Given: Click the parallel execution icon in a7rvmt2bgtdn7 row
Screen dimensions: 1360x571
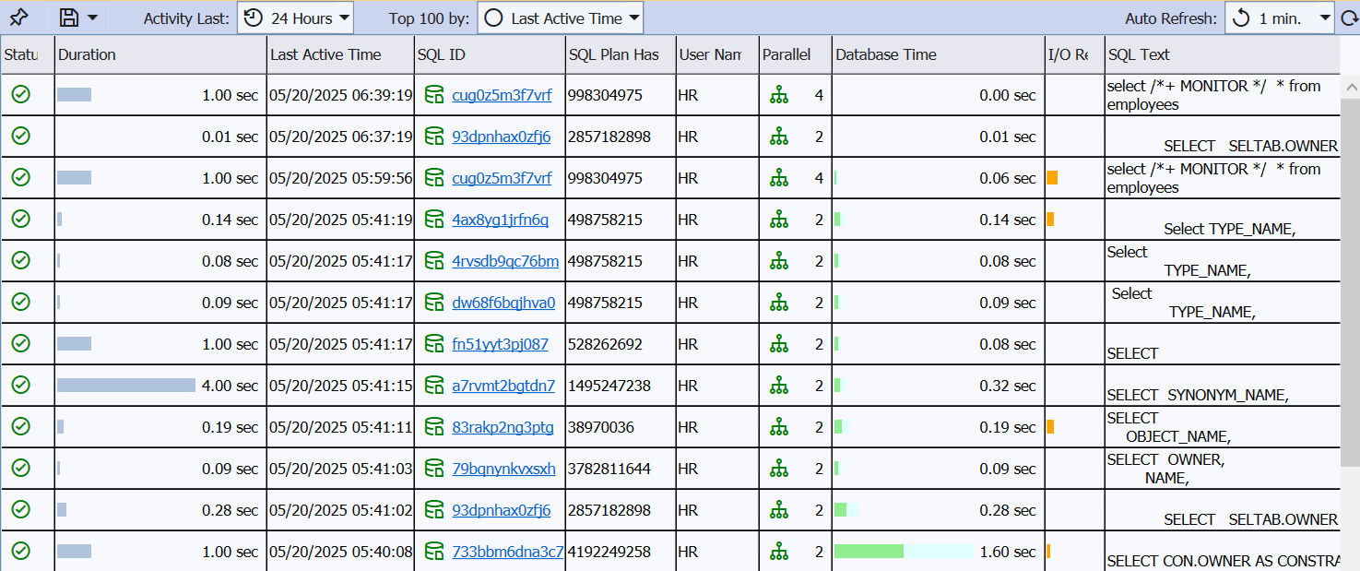Looking at the screenshot, I should (x=779, y=386).
